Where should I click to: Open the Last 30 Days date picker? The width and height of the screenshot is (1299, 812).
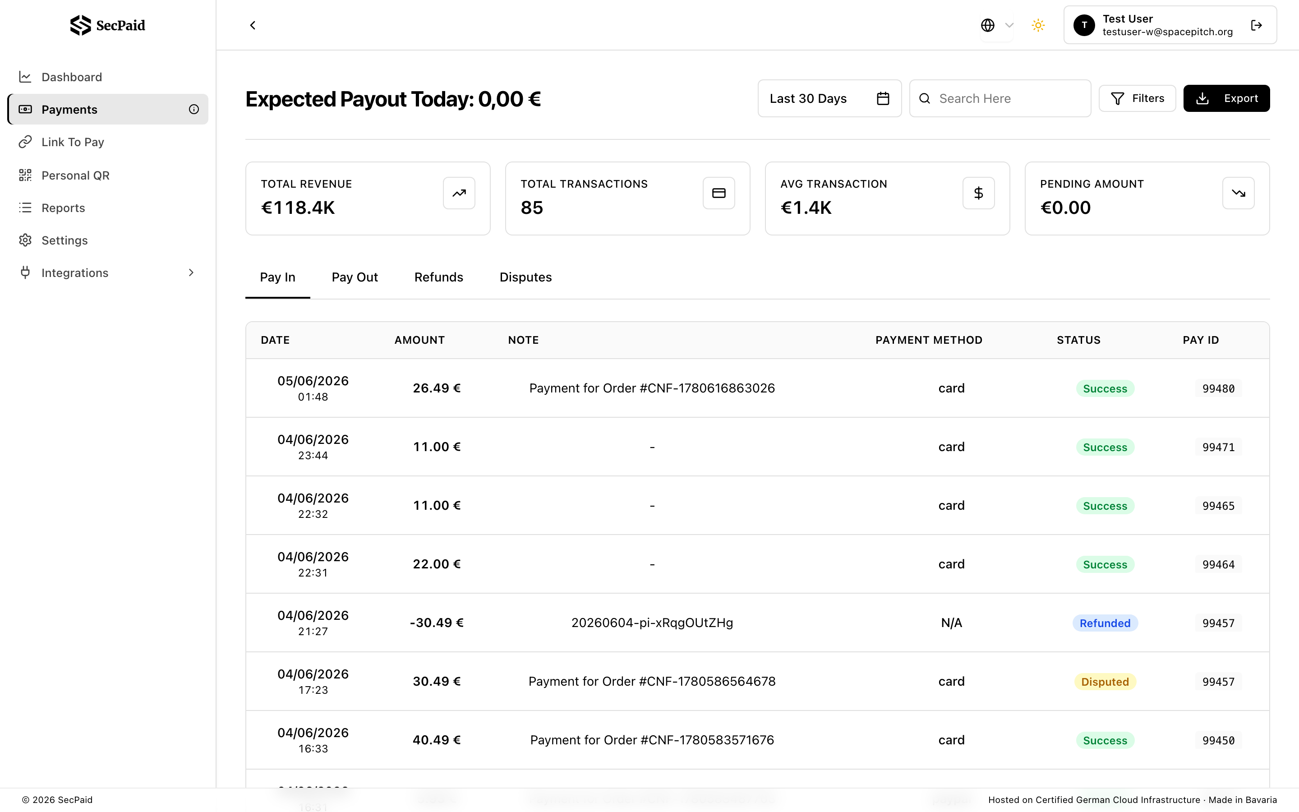click(x=829, y=98)
